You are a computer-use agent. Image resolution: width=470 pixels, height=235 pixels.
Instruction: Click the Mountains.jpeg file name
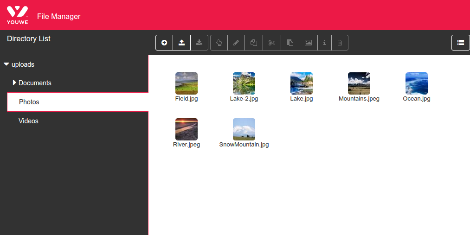(x=359, y=99)
